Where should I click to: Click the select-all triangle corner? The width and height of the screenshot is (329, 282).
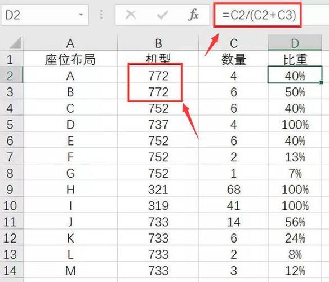15,43
